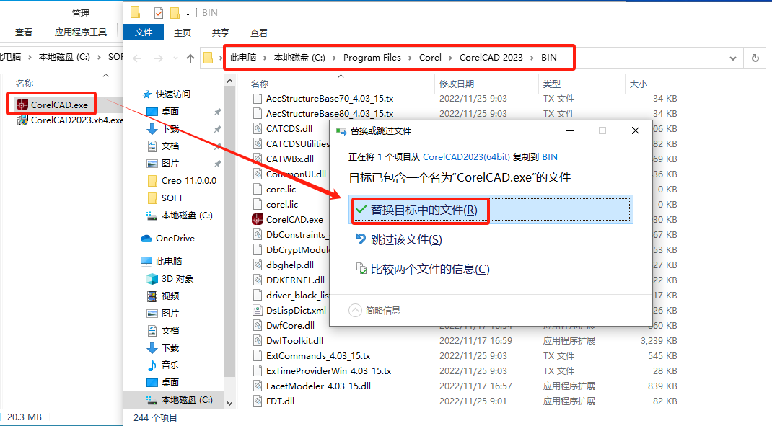Open the 文件 tab in BIN window

click(x=144, y=32)
